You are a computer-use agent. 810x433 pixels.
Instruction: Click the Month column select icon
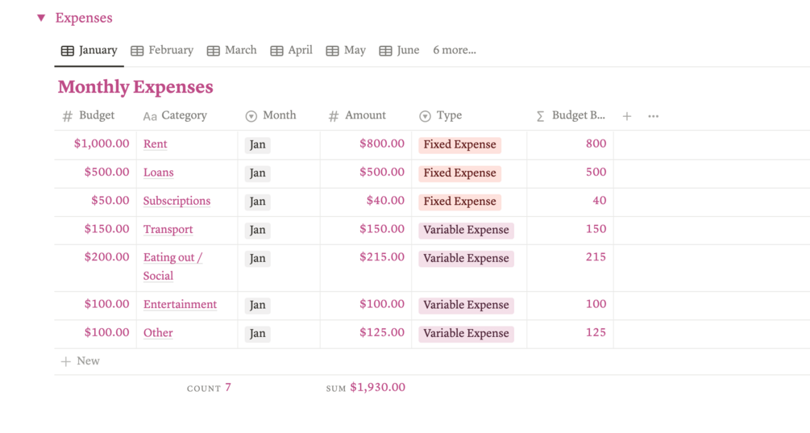(251, 116)
